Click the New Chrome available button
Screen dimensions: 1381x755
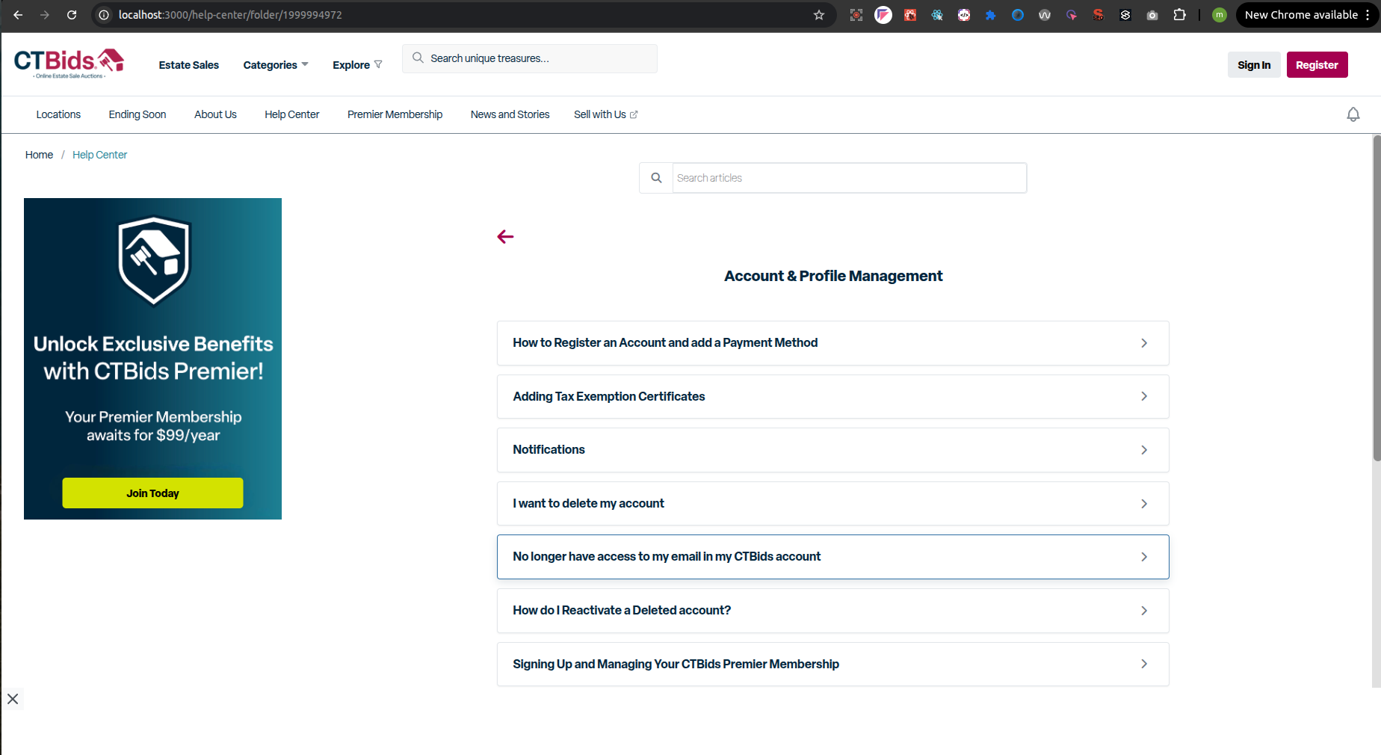pyautogui.click(x=1301, y=15)
